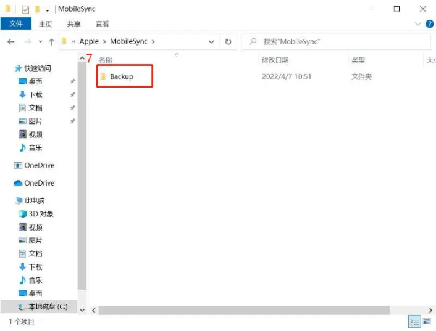Screen dimensions: 436x331
Task: Switch to the 主页 ribbon tab
Action: pyautogui.click(x=45, y=24)
